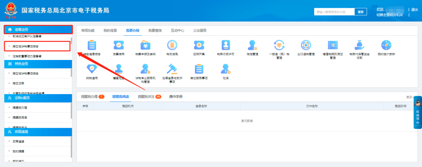Click 切换主管税务机关 link
Screen dimensions: 422x167
tap(390, 15)
